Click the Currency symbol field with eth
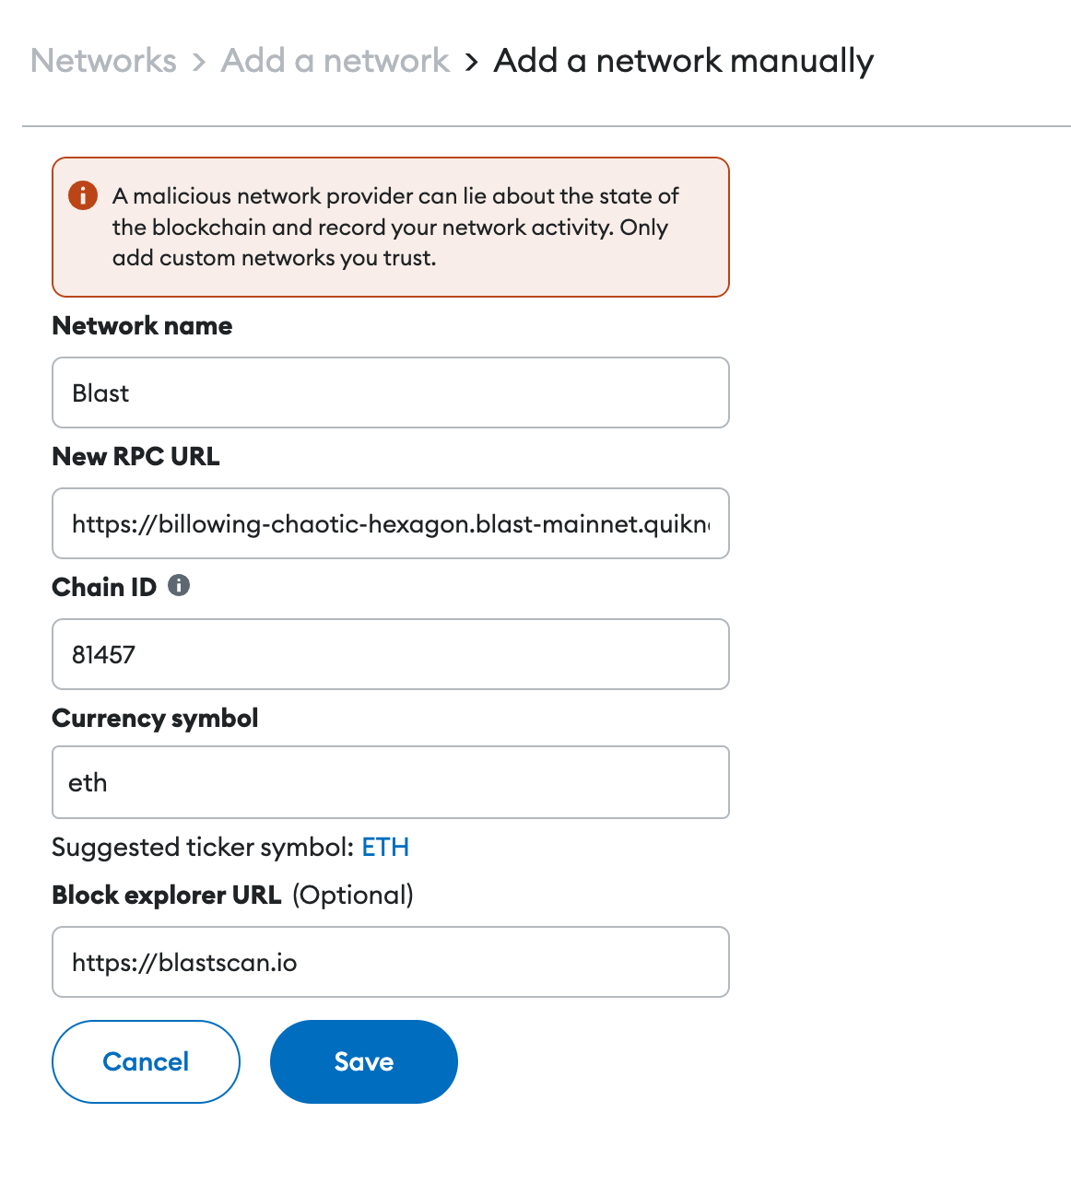 click(390, 782)
